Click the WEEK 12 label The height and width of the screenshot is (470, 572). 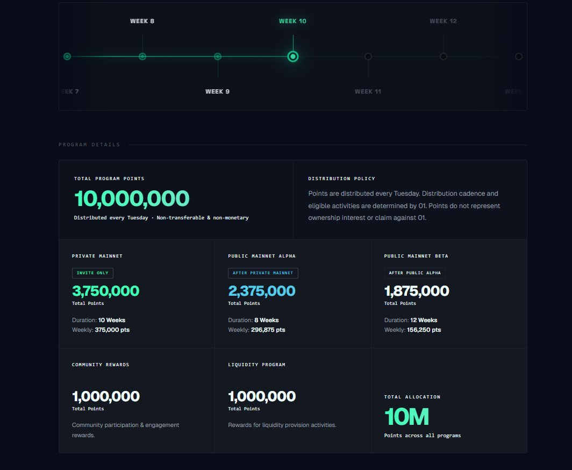point(443,21)
